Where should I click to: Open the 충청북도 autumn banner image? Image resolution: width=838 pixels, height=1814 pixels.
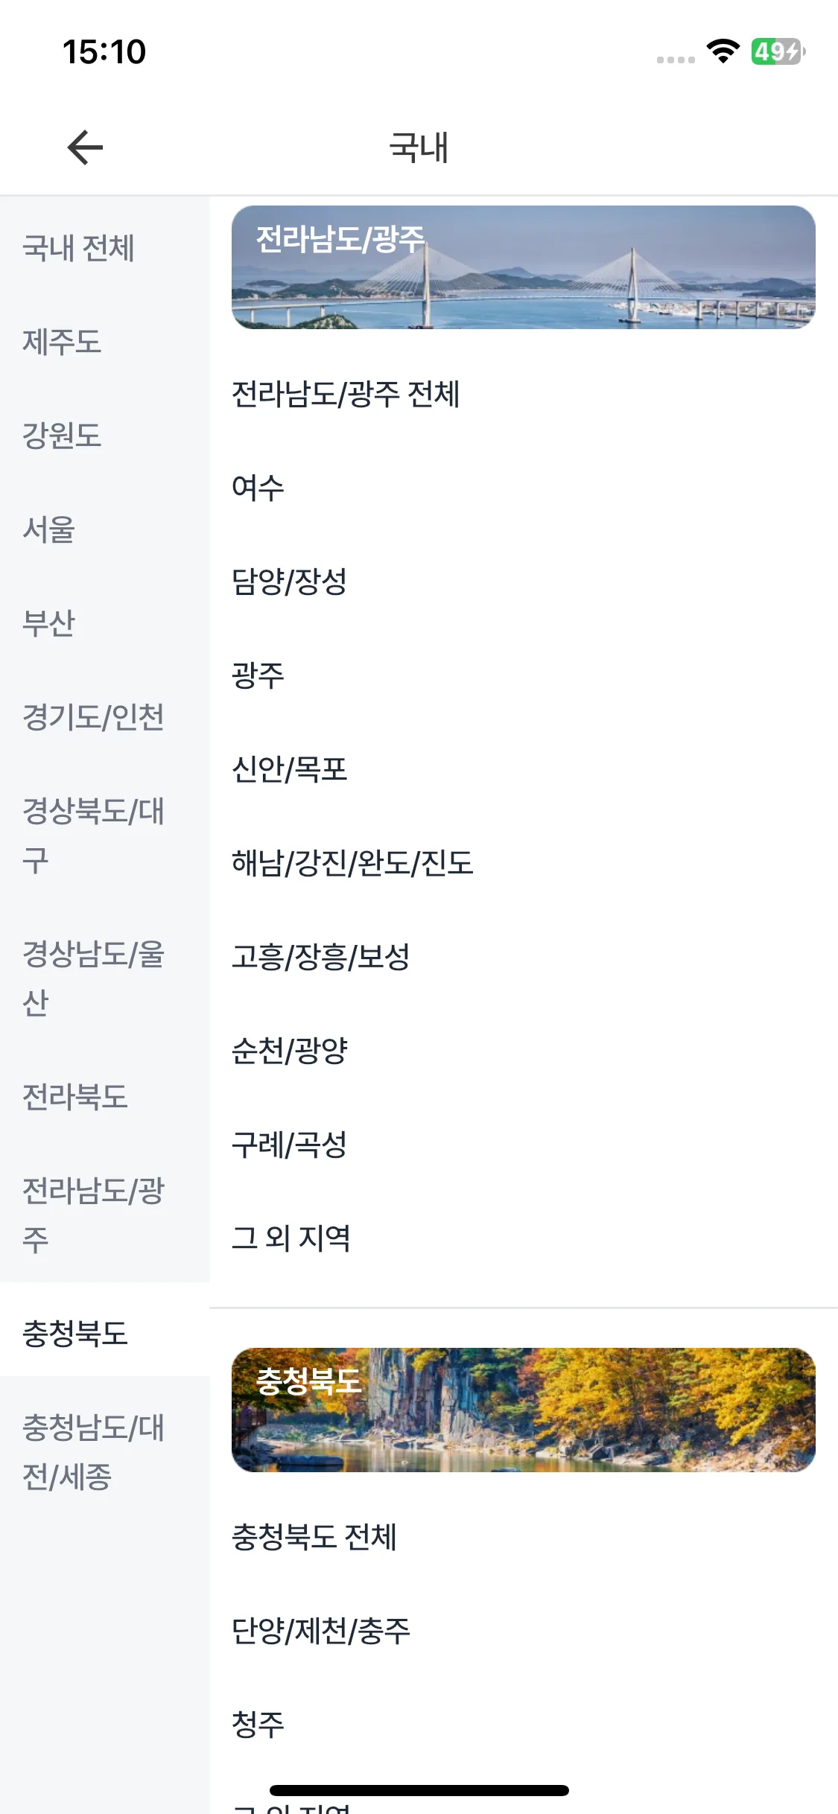tap(523, 1410)
